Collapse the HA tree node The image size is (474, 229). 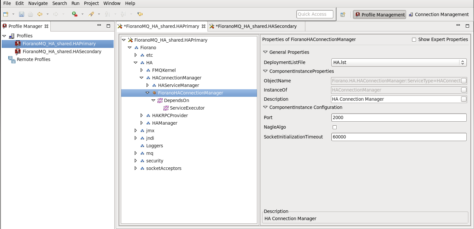[x=135, y=63]
